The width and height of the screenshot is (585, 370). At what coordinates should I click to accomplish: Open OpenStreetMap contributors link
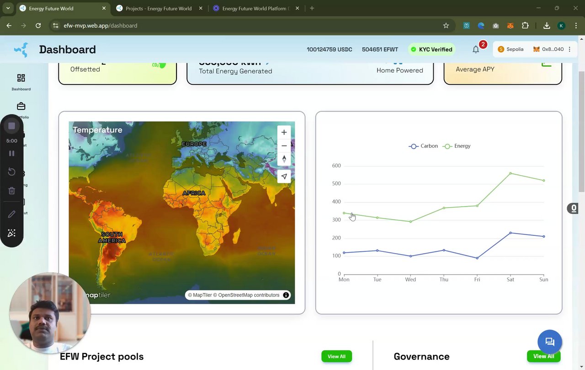(x=246, y=295)
